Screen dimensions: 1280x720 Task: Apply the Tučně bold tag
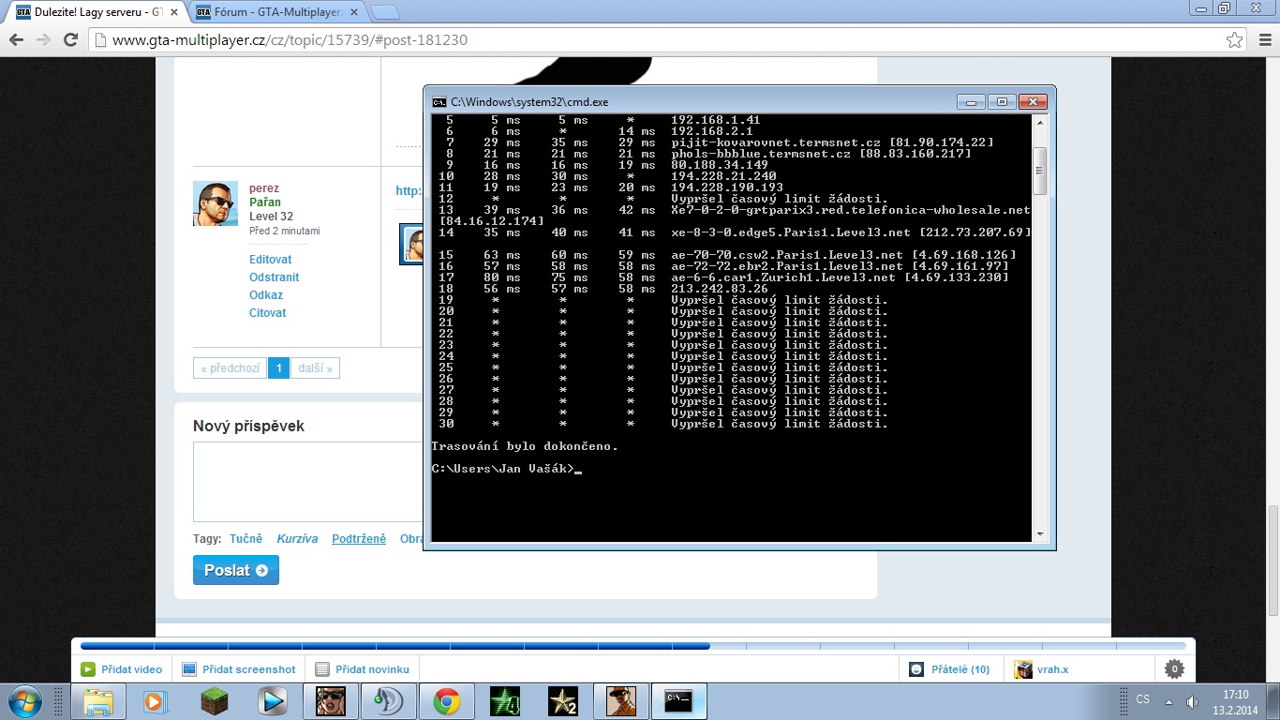click(x=246, y=539)
